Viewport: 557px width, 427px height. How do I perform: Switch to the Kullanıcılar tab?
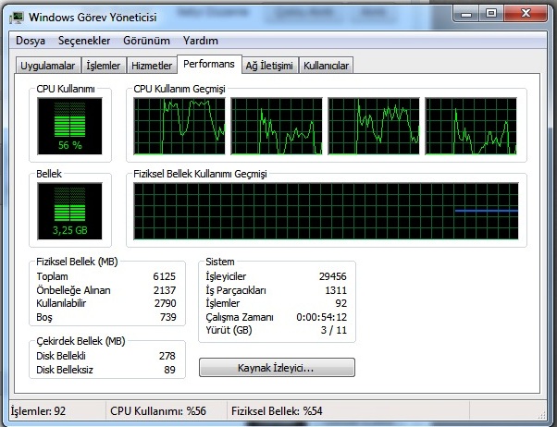pos(326,66)
